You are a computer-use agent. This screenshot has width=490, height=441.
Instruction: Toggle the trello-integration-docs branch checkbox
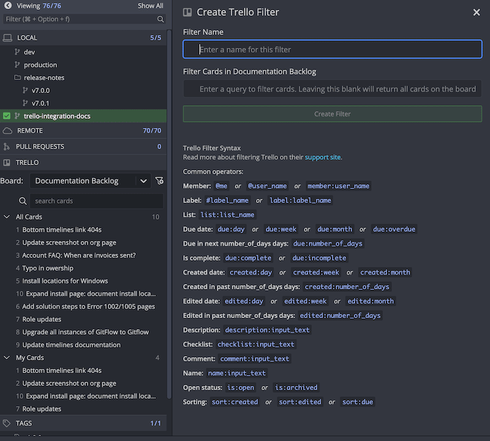7,116
